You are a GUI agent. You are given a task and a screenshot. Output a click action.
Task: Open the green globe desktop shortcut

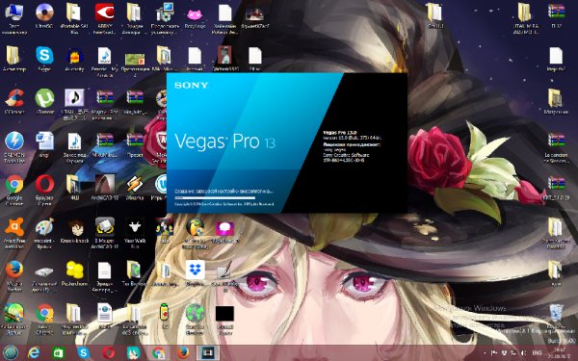coord(195,313)
